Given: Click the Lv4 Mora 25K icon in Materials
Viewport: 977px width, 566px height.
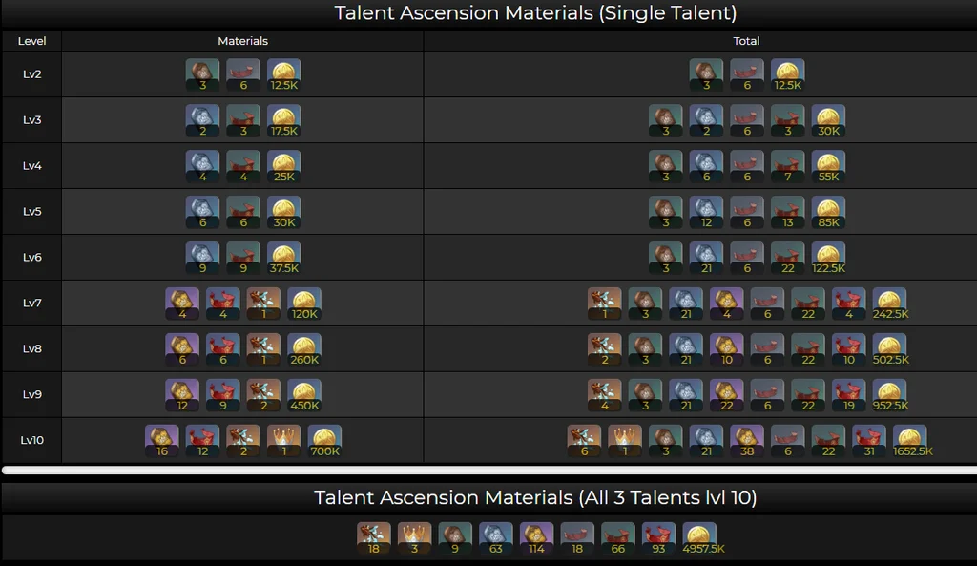Looking at the screenshot, I should [284, 166].
